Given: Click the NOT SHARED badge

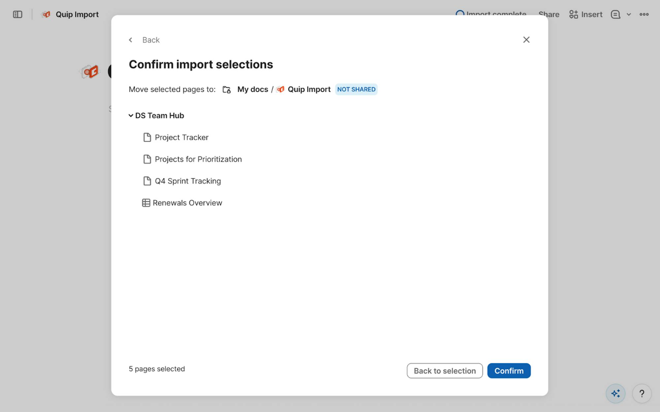Looking at the screenshot, I should coord(356,90).
